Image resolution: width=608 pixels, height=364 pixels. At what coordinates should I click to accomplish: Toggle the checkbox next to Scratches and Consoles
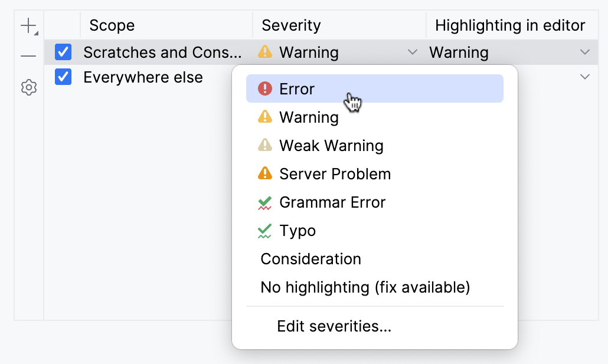(x=63, y=52)
